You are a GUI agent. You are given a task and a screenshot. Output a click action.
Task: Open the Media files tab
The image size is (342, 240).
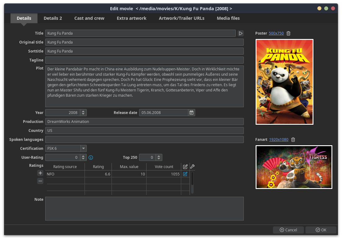[228, 18]
